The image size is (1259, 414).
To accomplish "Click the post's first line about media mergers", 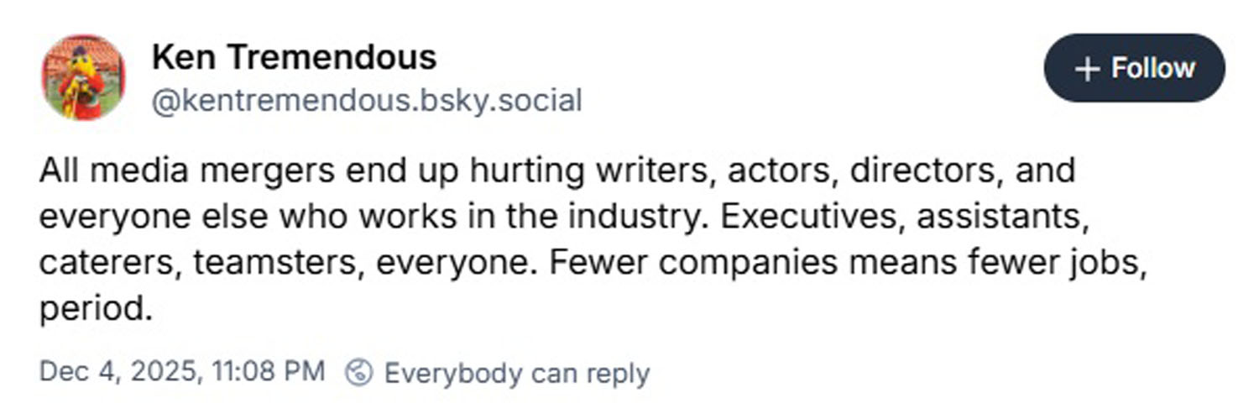I will tap(556, 170).
